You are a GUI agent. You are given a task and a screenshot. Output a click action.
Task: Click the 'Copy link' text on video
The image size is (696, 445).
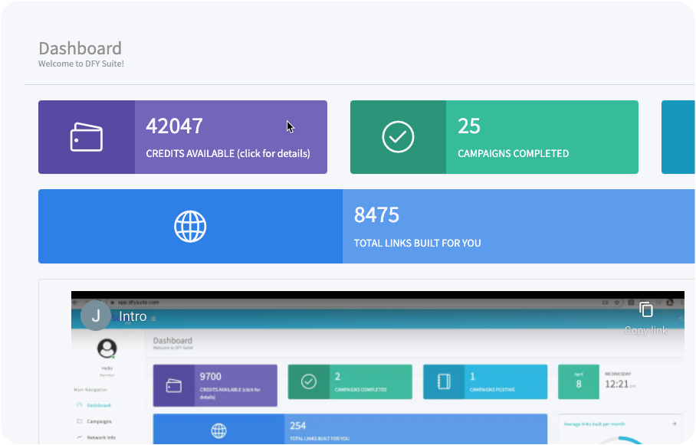pos(646,331)
